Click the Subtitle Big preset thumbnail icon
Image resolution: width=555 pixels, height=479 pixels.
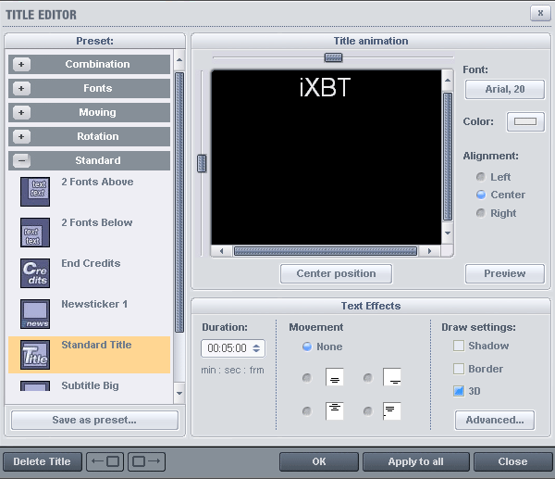[35, 386]
